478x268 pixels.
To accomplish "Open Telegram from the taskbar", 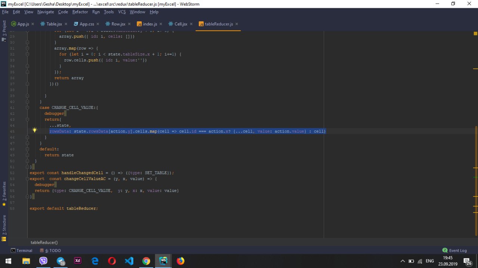I will 61,261.
